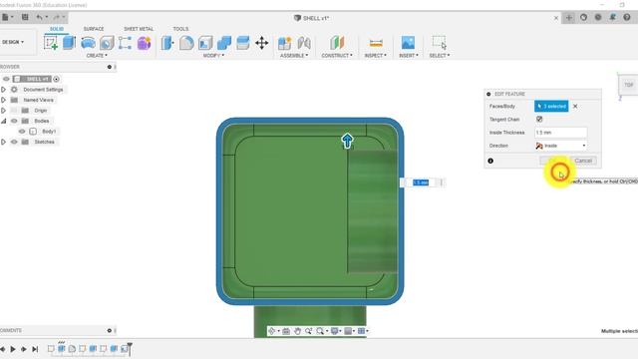Toggle the Tangent Chain checkbox

click(539, 120)
